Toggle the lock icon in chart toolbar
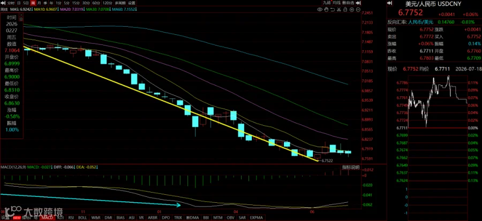Viewport: 482px width, 221px height. pyautogui.click(x=345, y=10)
